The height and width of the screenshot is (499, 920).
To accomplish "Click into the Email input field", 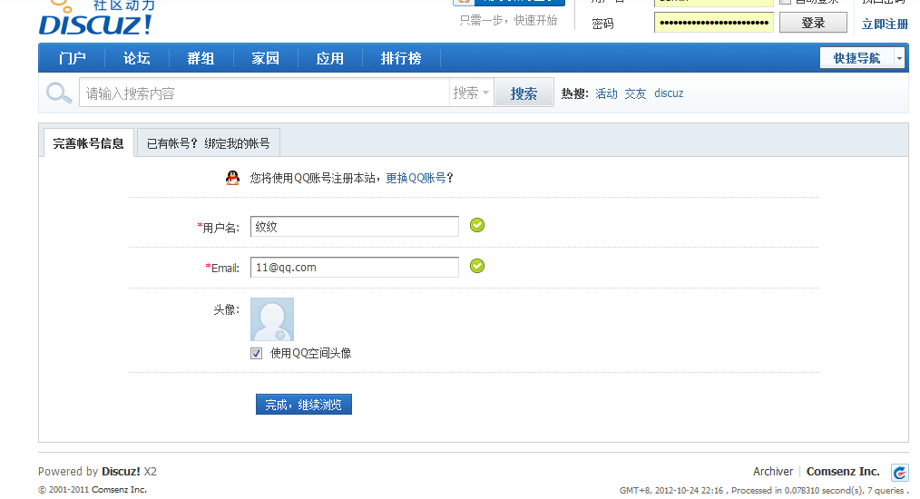I will coord(355,267).
